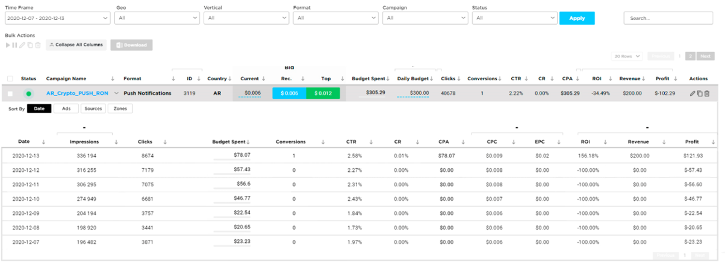Click campaign clicks value 40678
725x264 pixels.
(448, 93)
